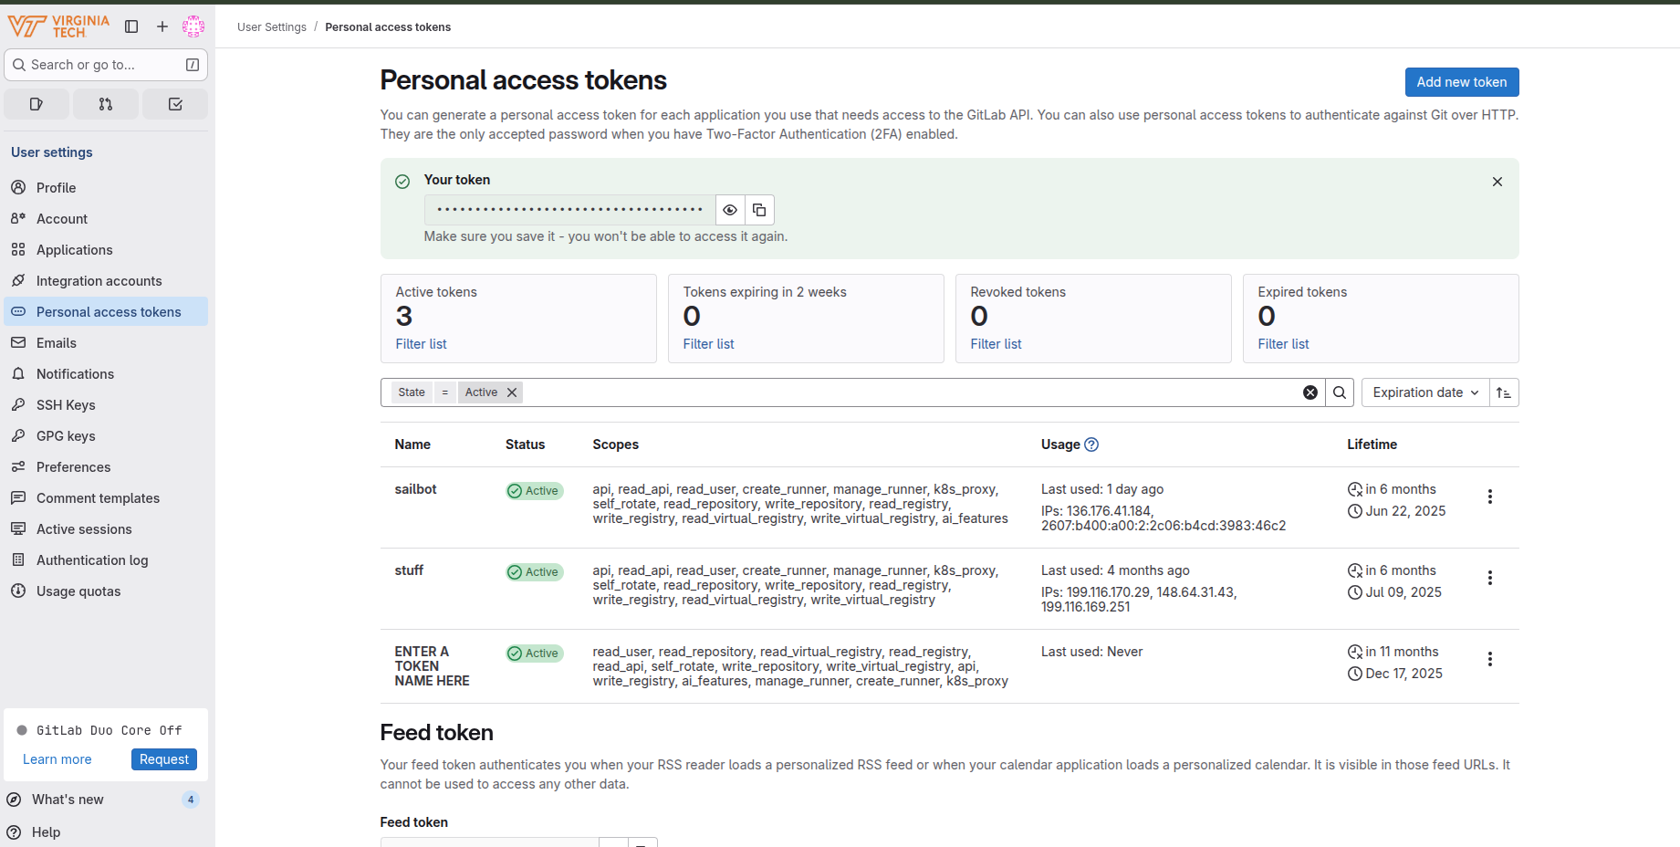
Task: Reveal the hidden token with eye icon
Action: pos(730,210)
